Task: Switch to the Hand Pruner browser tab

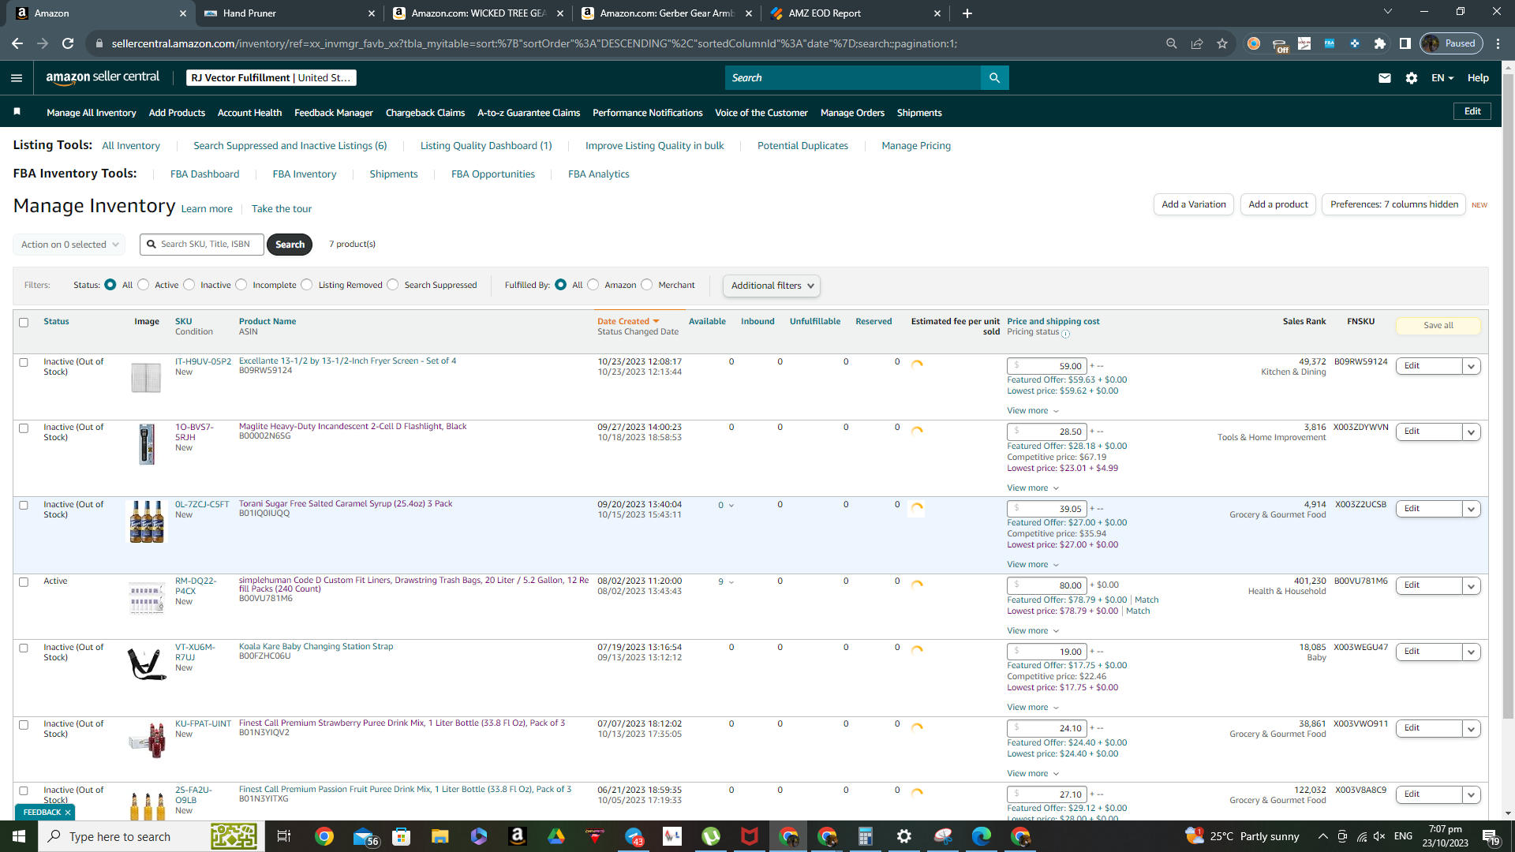Action: point(290,13)
